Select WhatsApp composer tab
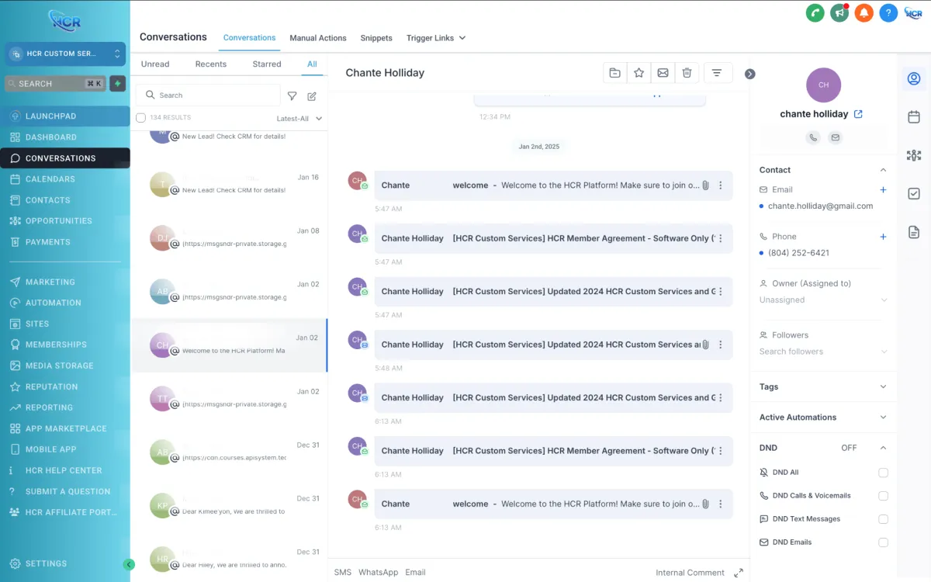The image size is (931, 582). [379, 573]
